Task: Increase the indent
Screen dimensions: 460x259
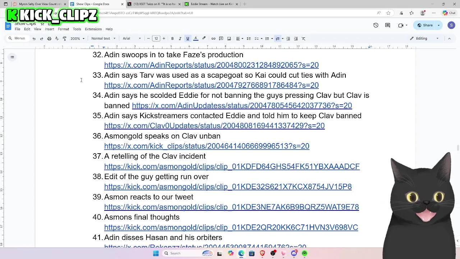Action: click(x=296, y=38)
